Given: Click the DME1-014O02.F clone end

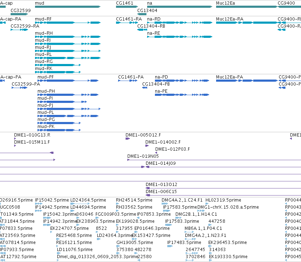Looking at the screenshot, I should click(147, 146).
